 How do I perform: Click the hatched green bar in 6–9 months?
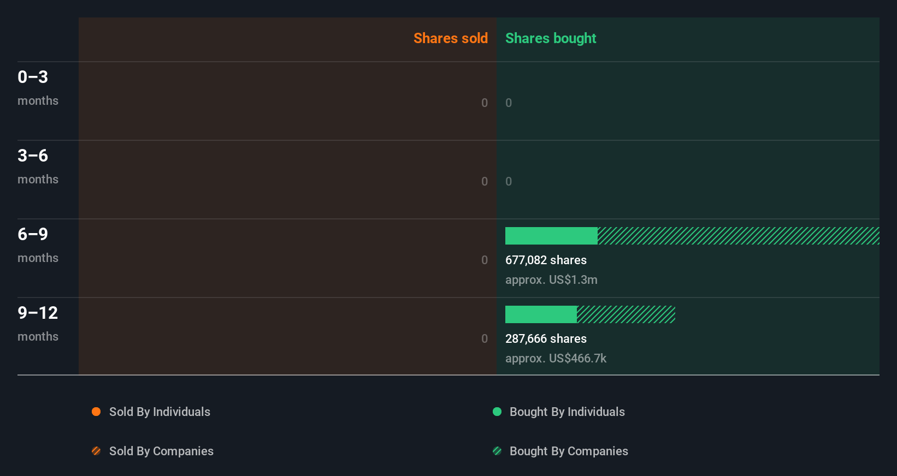738,236
